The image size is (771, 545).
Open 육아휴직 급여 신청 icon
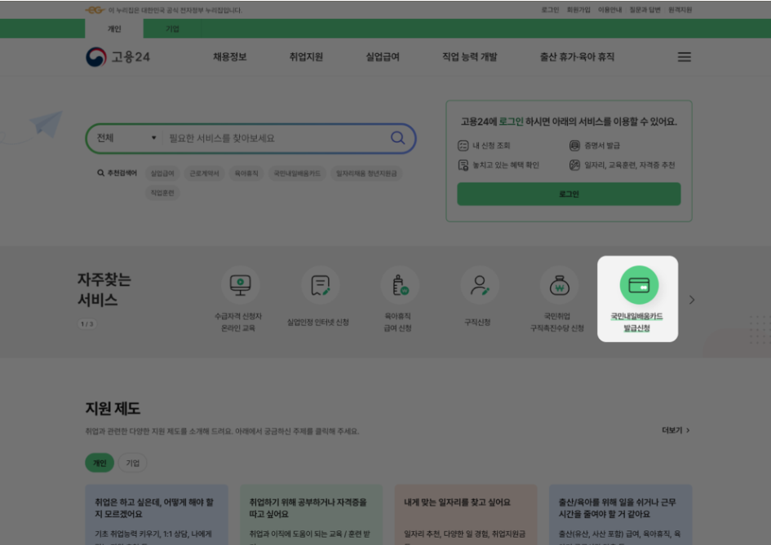pos(399,285)
